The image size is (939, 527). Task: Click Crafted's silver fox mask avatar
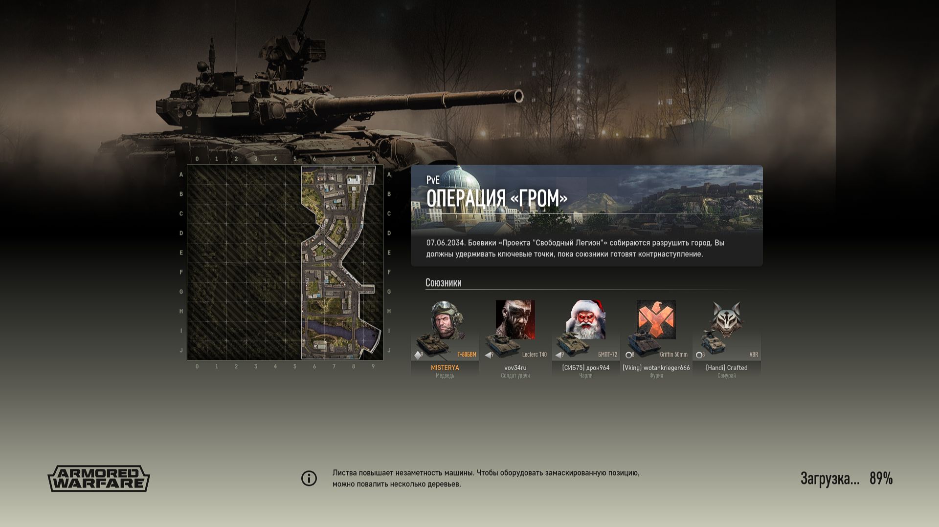pos(726,319)
